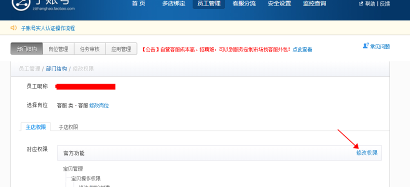Switch to the 子店权限 tab
This screenshot has height=187, width=410.
[68, 127]
